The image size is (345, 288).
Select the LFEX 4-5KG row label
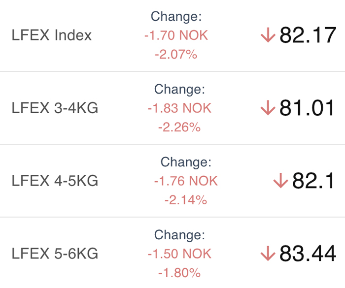click(55, 181)
